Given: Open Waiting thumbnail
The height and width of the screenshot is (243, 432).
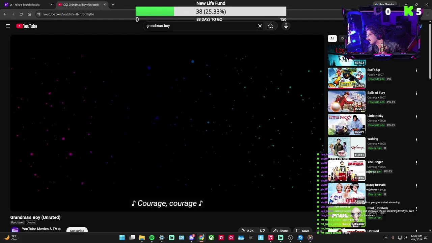Looking at the screenshot, I should click(x=347, y=147).
